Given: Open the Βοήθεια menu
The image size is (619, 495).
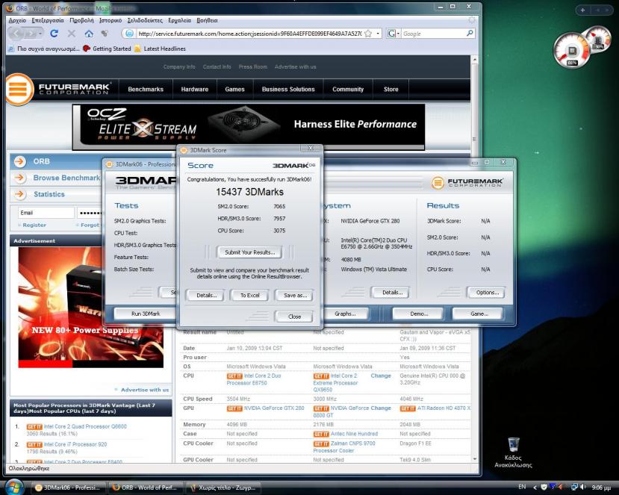Looking at the screenshot, I should [208, 20].
